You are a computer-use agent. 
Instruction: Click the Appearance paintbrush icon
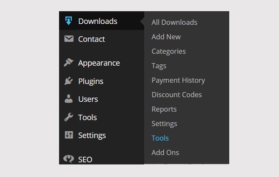click(x=68, y=62)
